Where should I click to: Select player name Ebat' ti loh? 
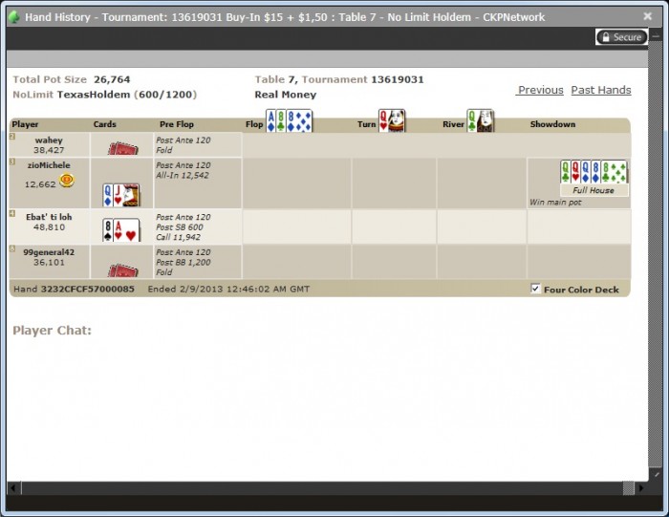(49, 217)
